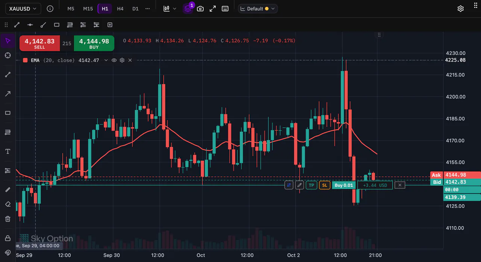The image size is (481, 262).
Task: Click the 4225.08 price level label
Action: coord(455,60)
